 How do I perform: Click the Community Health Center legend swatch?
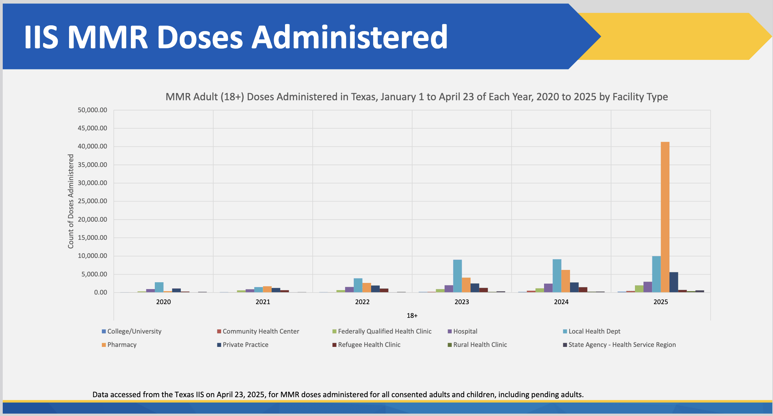(x=219, y=331)
